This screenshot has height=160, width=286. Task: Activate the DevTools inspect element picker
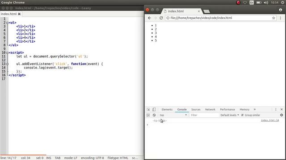pos(148,109)
